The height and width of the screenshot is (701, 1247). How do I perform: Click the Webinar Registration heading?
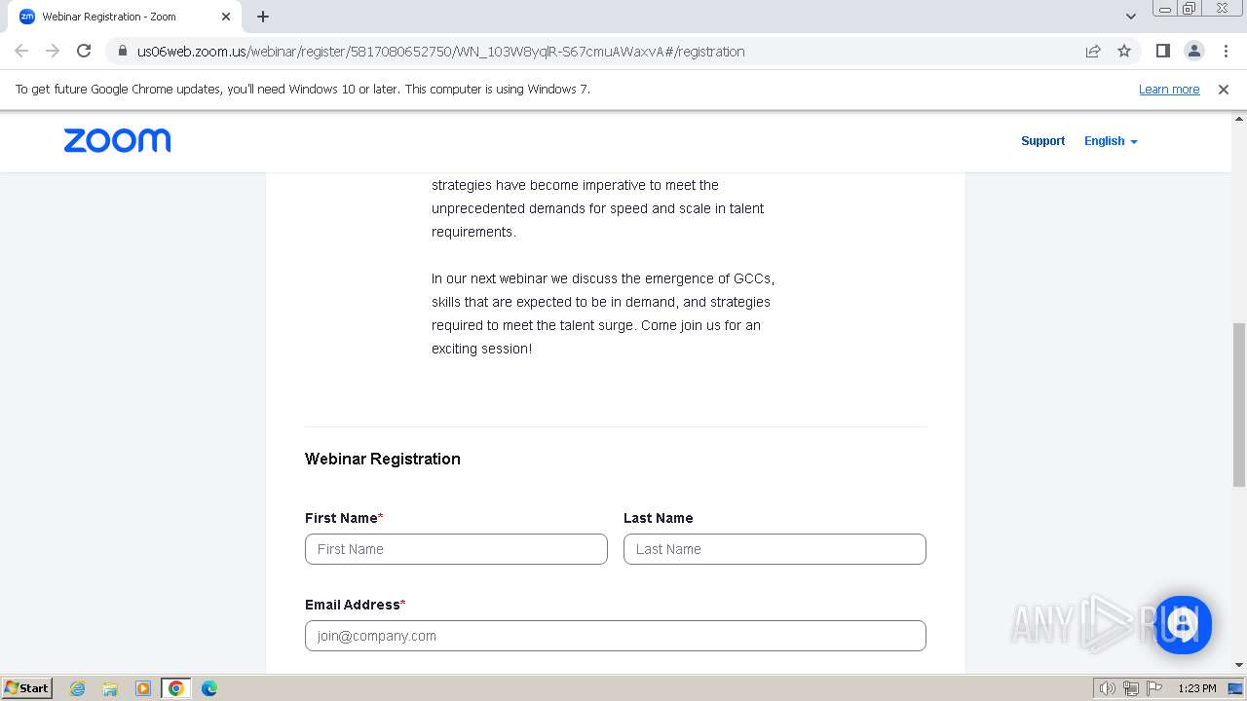[383, 459]
